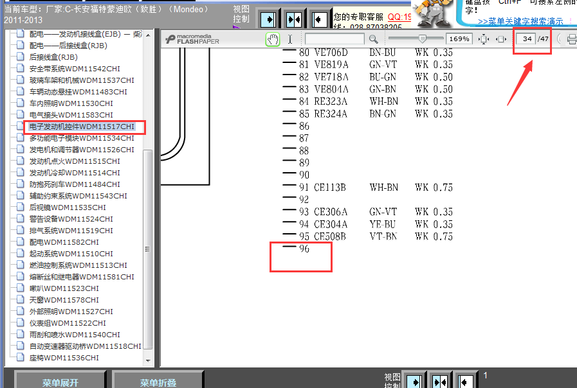Click the page number field showing 34

tap(527, 39)
